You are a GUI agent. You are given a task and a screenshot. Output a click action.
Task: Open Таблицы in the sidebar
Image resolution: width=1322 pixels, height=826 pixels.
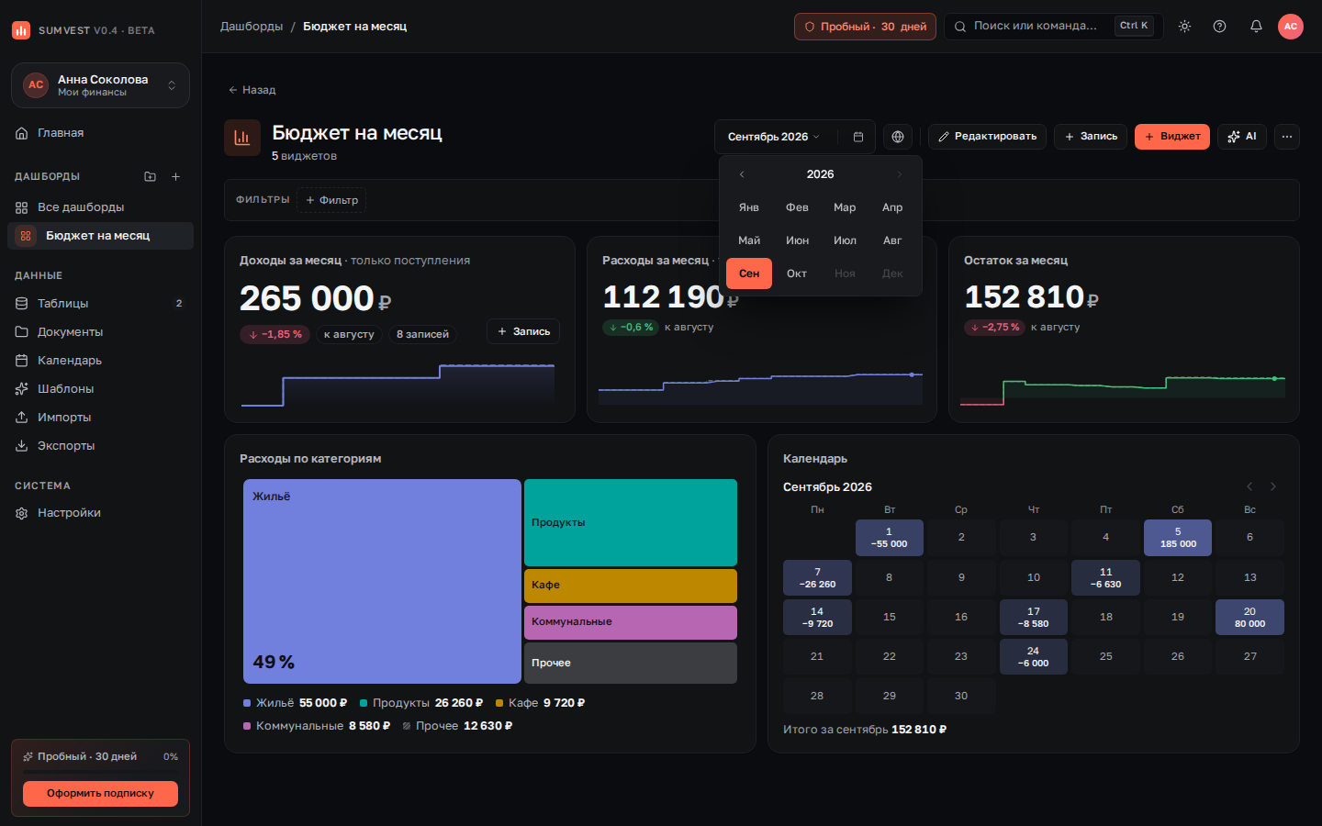[100, 304]
